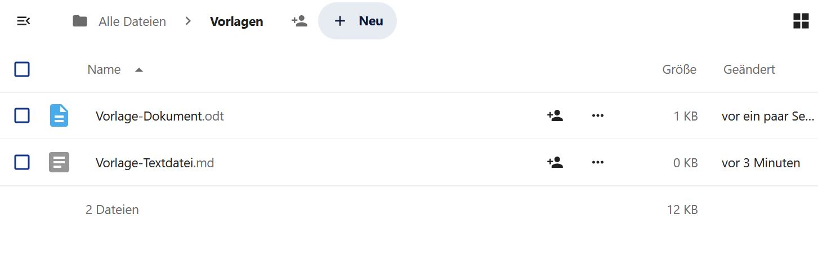Switch to grid view with the top-right icon
This screenshot has height=254, width=818.
pos(801,21)
